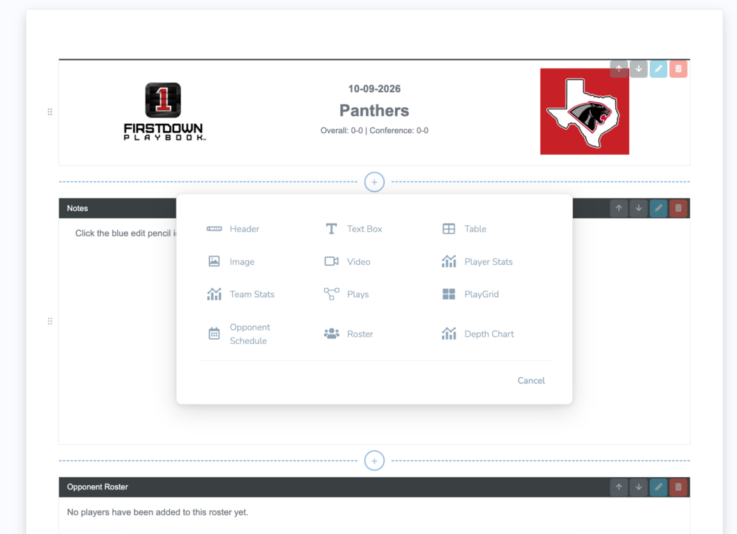
Task: Select the PlayGrid block
Action: click(x=470, y=294)
